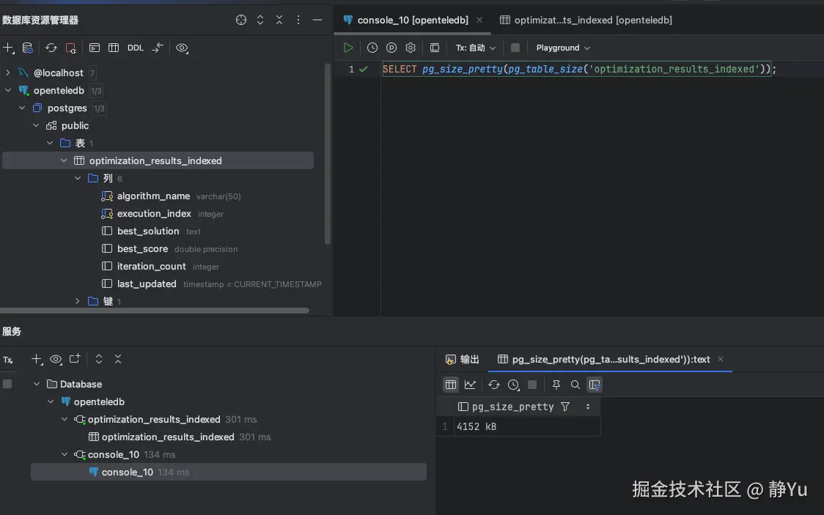
Task: Click the pg_size_pretty column header
Action: click(512, 407)
